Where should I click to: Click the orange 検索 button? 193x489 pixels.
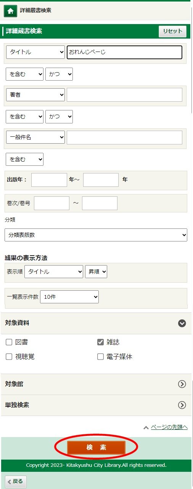tap(96, 447)
